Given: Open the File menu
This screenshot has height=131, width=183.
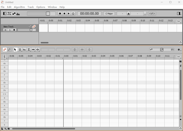Looking at the screenshot, I should click(2, 7).
